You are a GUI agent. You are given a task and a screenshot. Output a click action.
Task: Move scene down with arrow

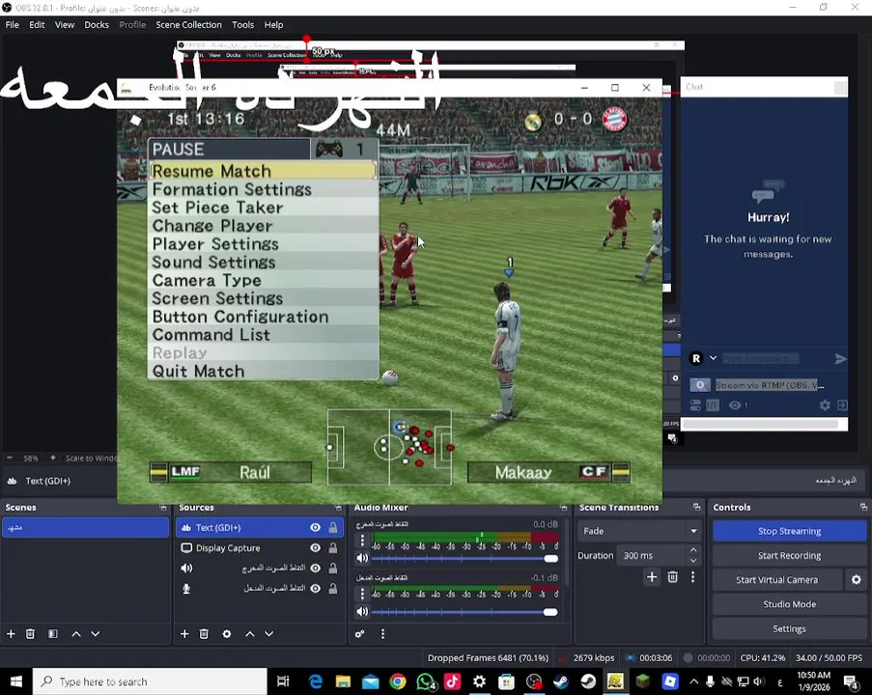(x=96, y=634)
